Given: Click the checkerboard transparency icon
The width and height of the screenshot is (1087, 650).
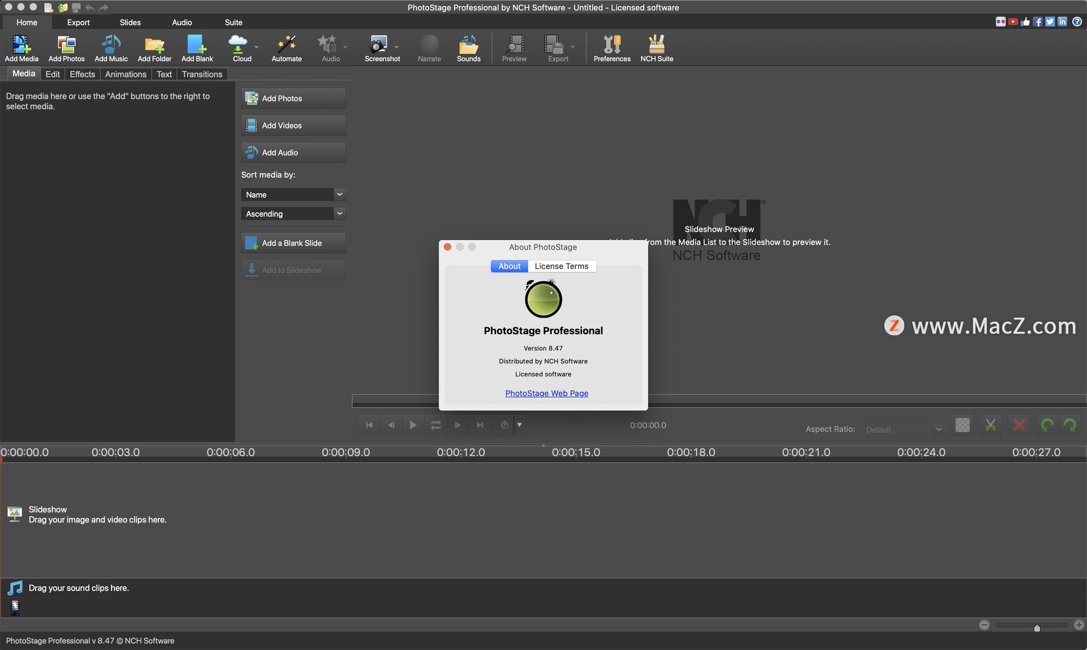Looking at the screenshot, I should click(x=962, y=425).
